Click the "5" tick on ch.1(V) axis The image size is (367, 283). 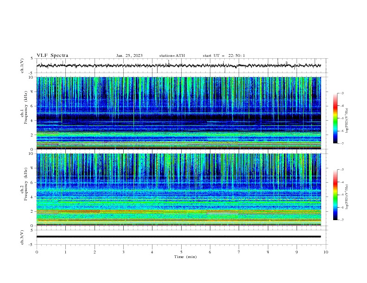point(32,59)
